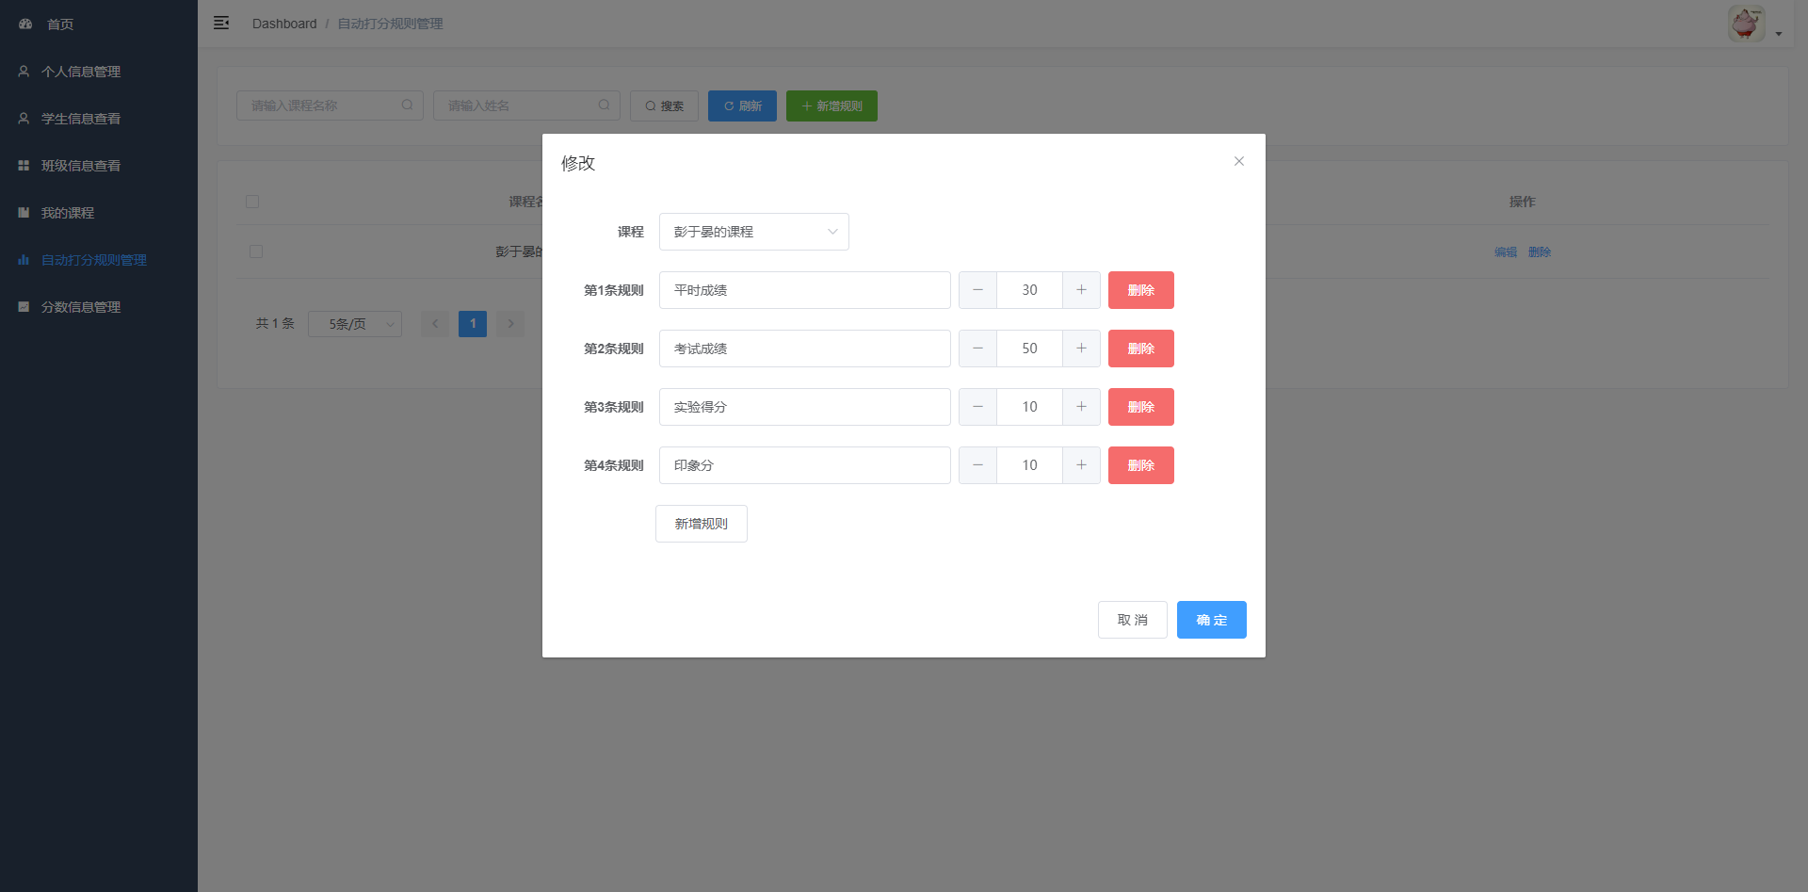Click the 首页 dashboard icon in sidebar

click(x=25, y=24)
